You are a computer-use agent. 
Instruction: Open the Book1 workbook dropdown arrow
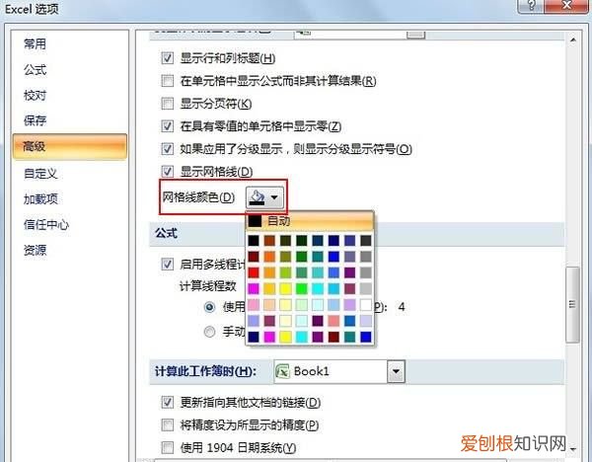coord(396,371)
